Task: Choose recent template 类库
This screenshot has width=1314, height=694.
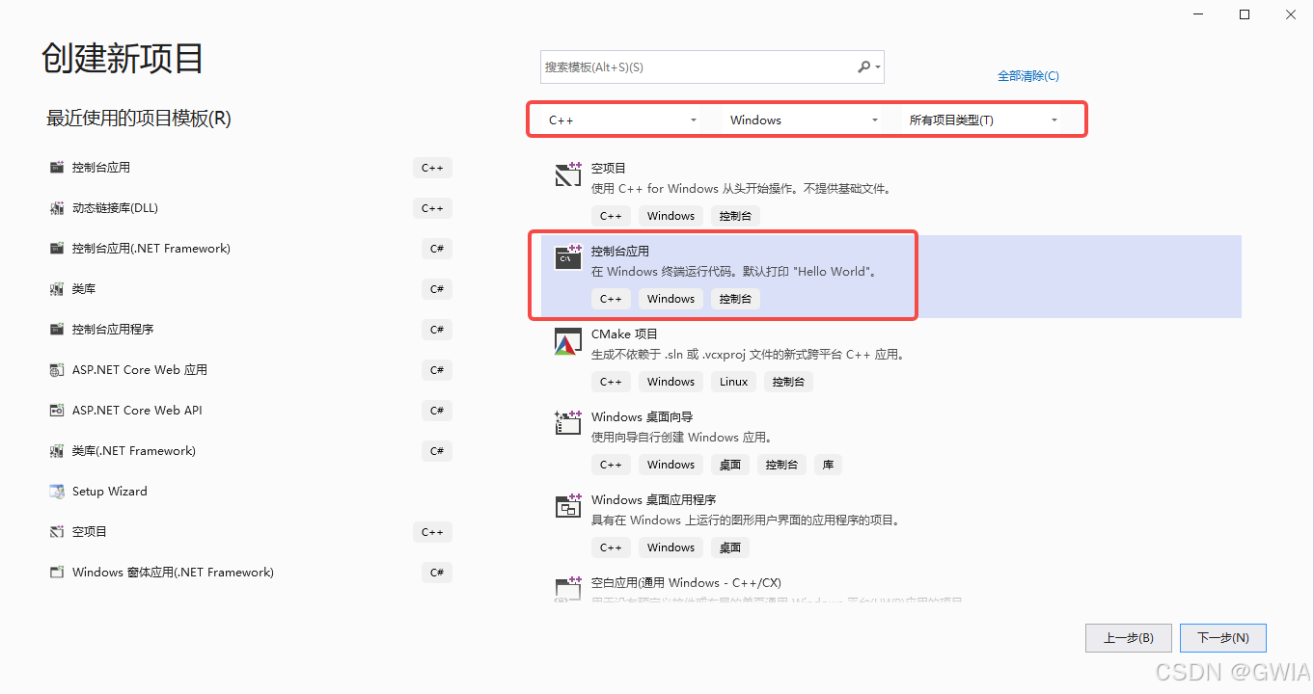Action: point(84,289)
